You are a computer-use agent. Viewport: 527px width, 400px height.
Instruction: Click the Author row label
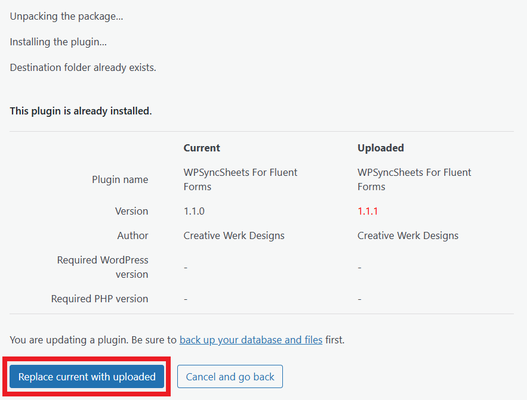(x=132, y=235)
